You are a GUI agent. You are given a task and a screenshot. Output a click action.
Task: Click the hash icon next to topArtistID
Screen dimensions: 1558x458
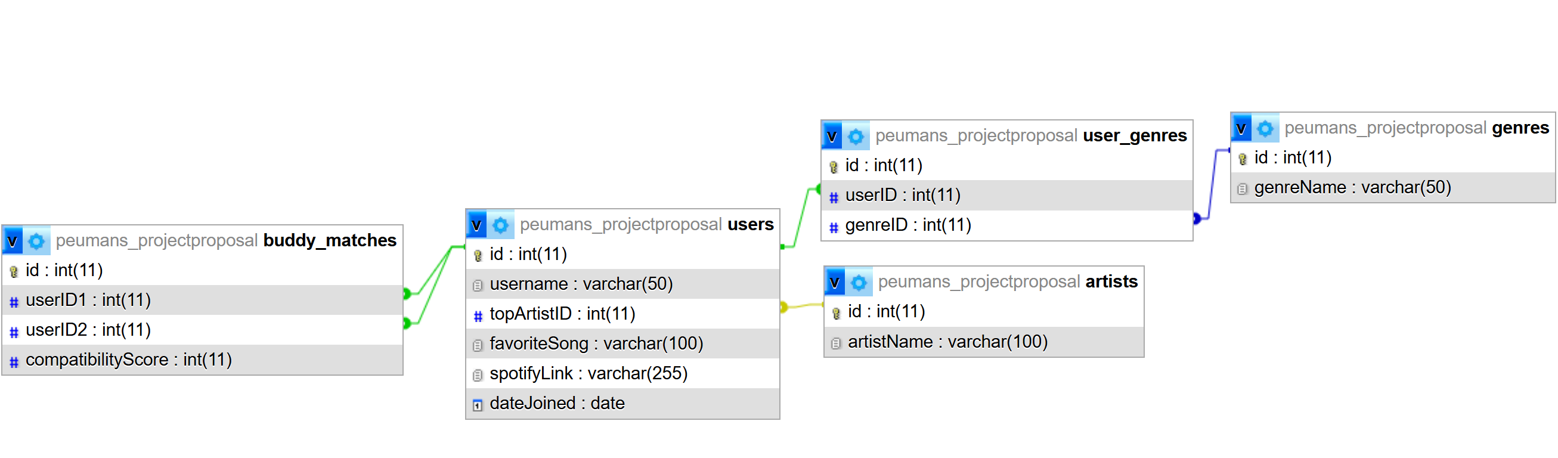click(x=478, y=315)
